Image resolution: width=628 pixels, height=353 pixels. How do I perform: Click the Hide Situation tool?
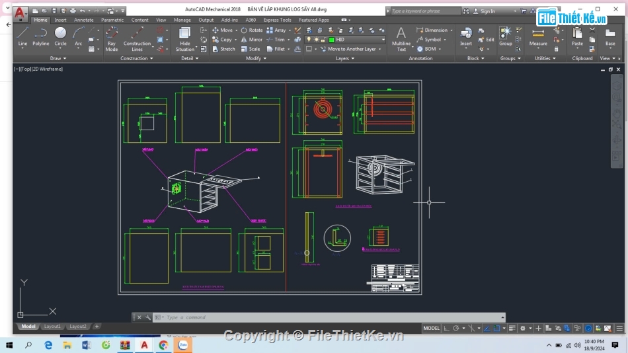click(x=184, y=39)
